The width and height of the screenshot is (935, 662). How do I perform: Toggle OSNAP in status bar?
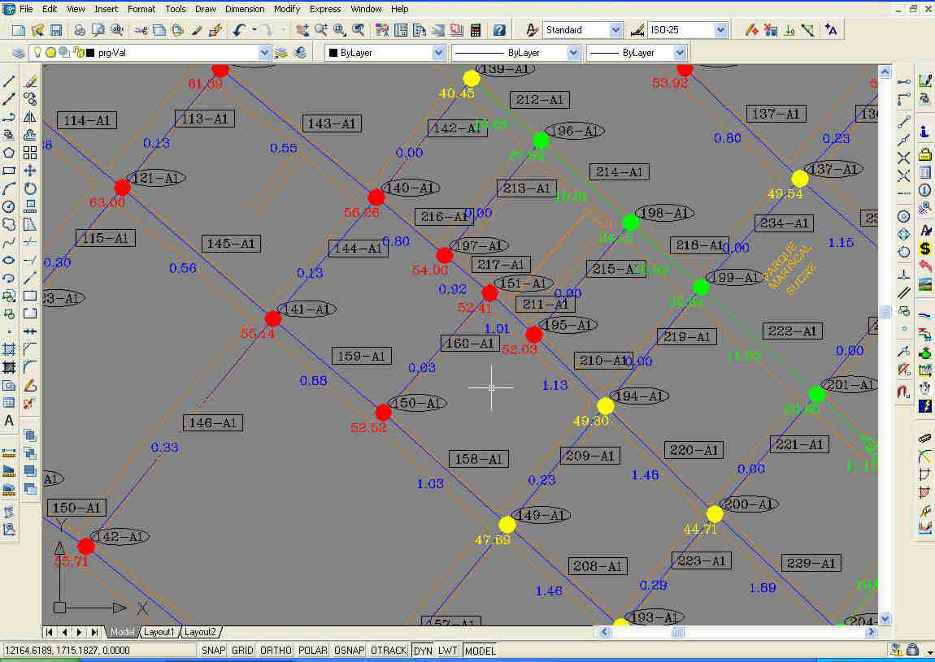click(x=348, y=651)
